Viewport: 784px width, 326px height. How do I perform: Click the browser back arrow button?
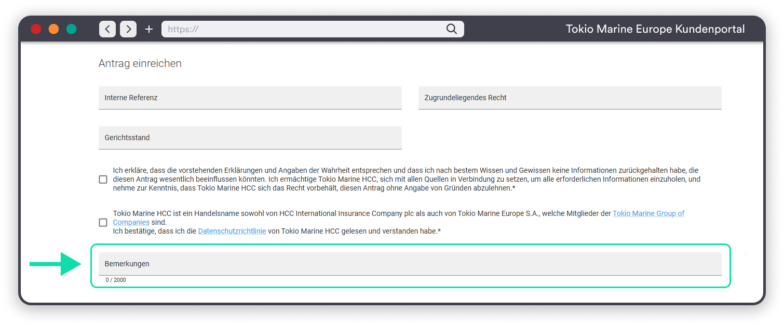click(107, 29)
